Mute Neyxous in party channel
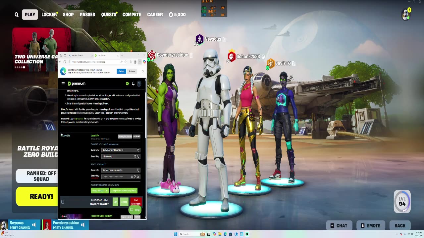The width and height of the screenshot is (424, 238). click(34, 225)
